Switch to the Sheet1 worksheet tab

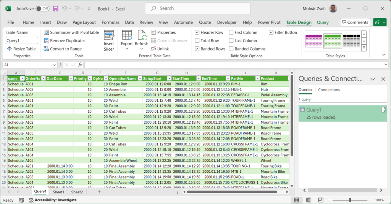[x=58, y=192]
